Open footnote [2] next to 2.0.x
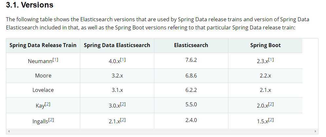Screen dimensions: 326x137 pos(271,104)
